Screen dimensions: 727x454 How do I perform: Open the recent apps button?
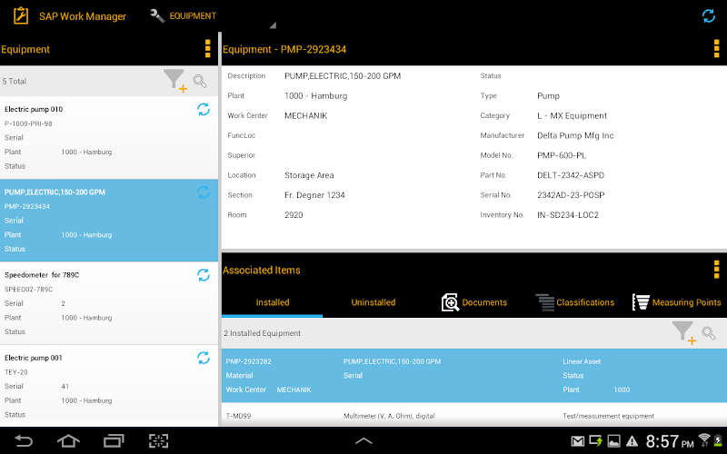tap(114, 440)
